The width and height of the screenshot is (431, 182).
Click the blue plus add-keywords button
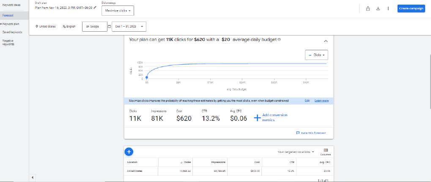(129, 152)
